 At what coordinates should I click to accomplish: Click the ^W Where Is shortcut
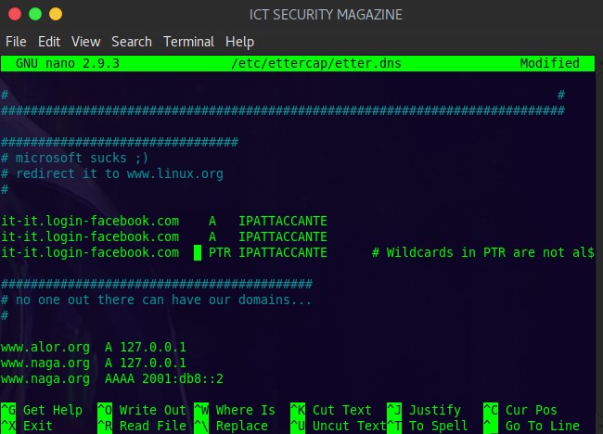pyautogui.click(x=235, y=410)
